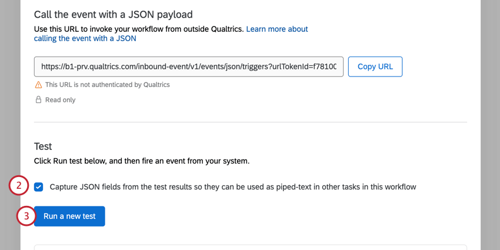Viewport: 500px width, 250px height.
Task: Start a test with Run a new test
Action: pyautogui.click(x=69, y=216)
